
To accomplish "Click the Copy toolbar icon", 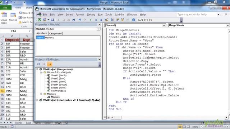I will click(64, 20).
